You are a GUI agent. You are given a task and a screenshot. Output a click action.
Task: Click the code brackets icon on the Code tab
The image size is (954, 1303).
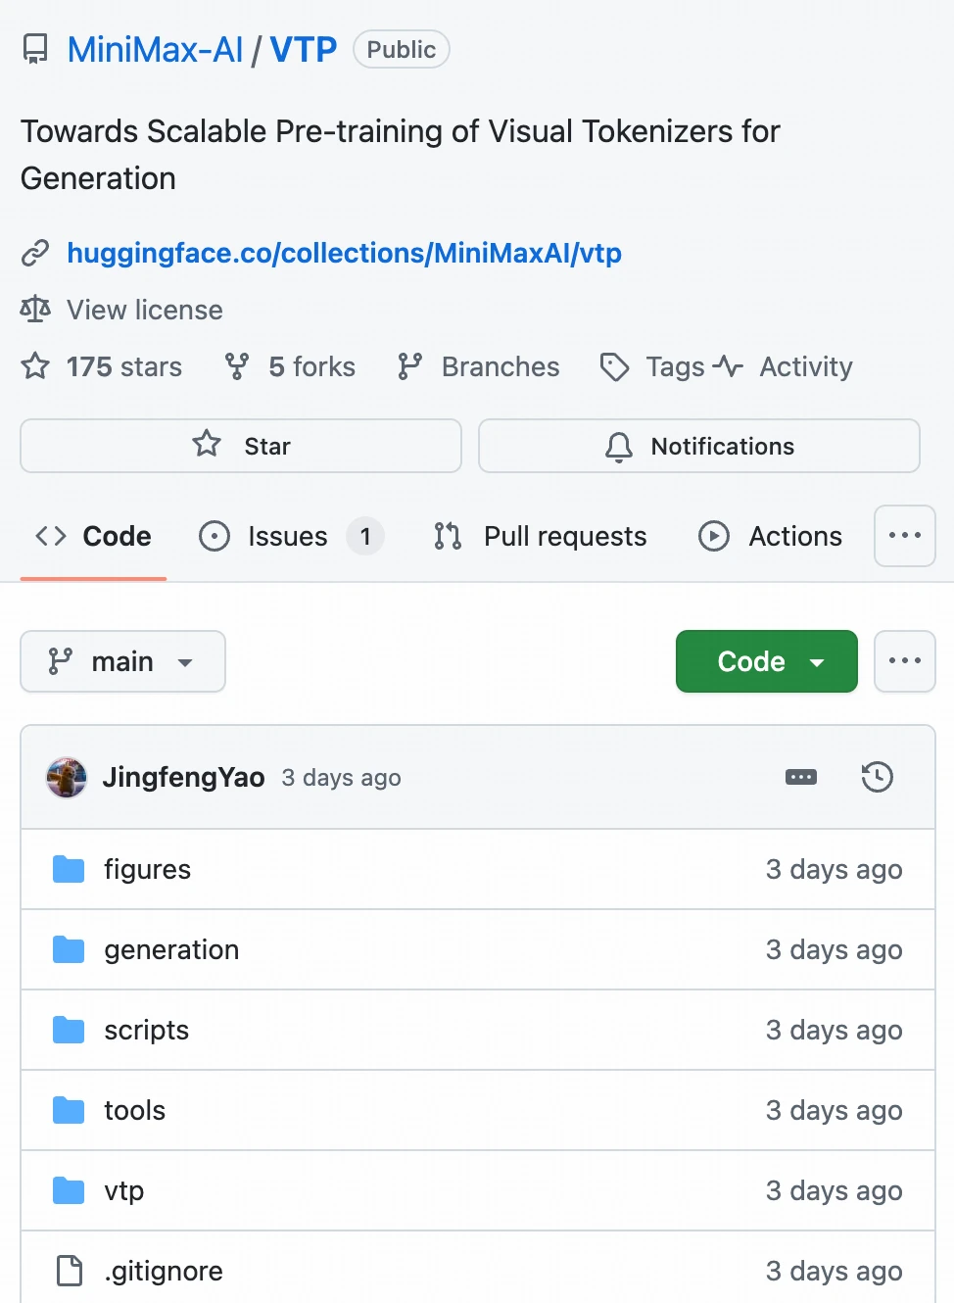[51, 536]
